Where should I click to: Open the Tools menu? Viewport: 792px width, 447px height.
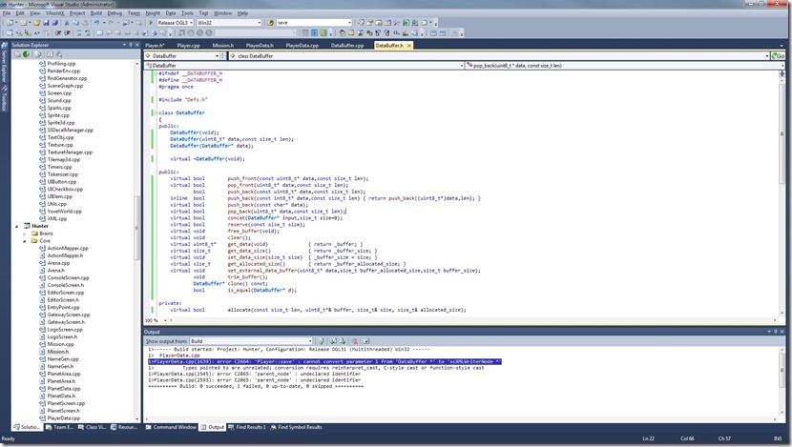click(187, 13)
